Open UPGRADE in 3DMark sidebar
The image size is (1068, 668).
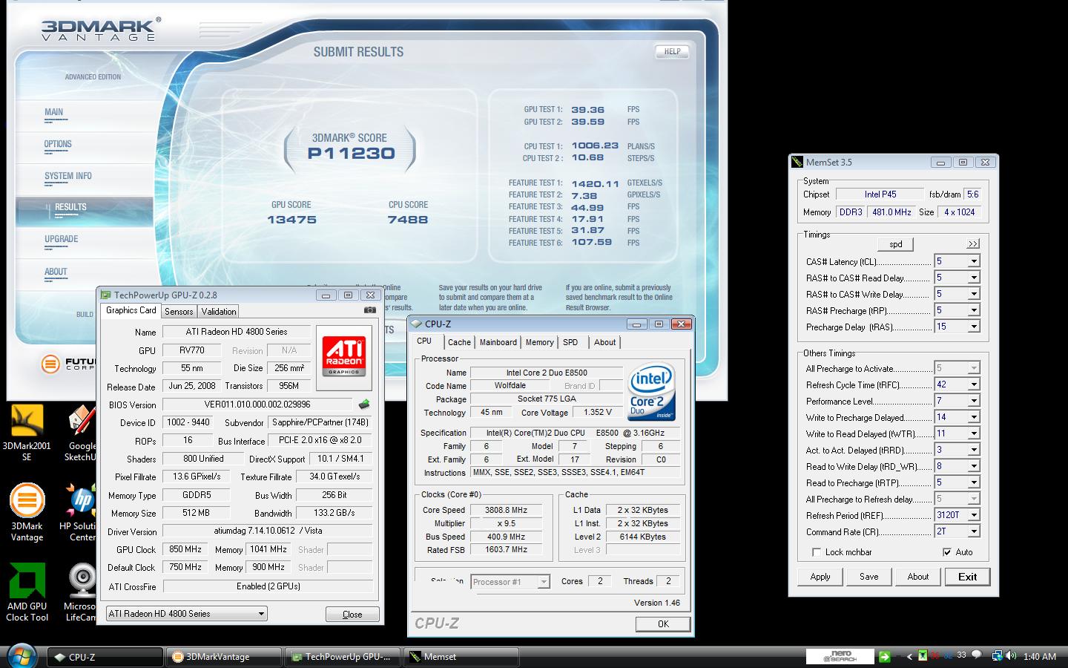(x=62, y=240)
